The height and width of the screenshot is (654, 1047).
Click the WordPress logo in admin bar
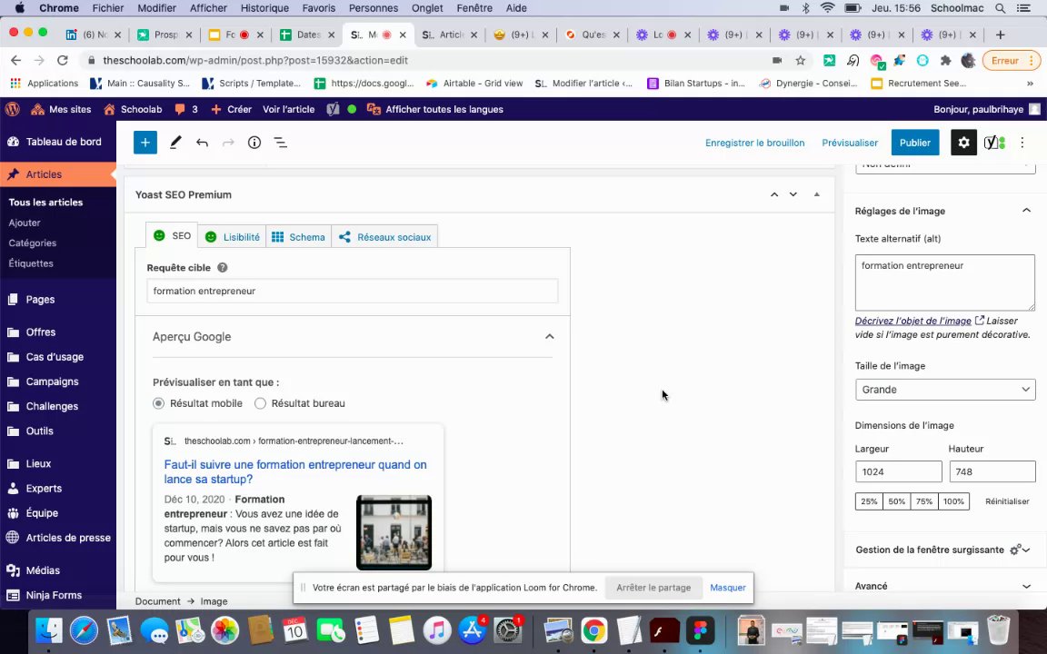tap(12, 109)
